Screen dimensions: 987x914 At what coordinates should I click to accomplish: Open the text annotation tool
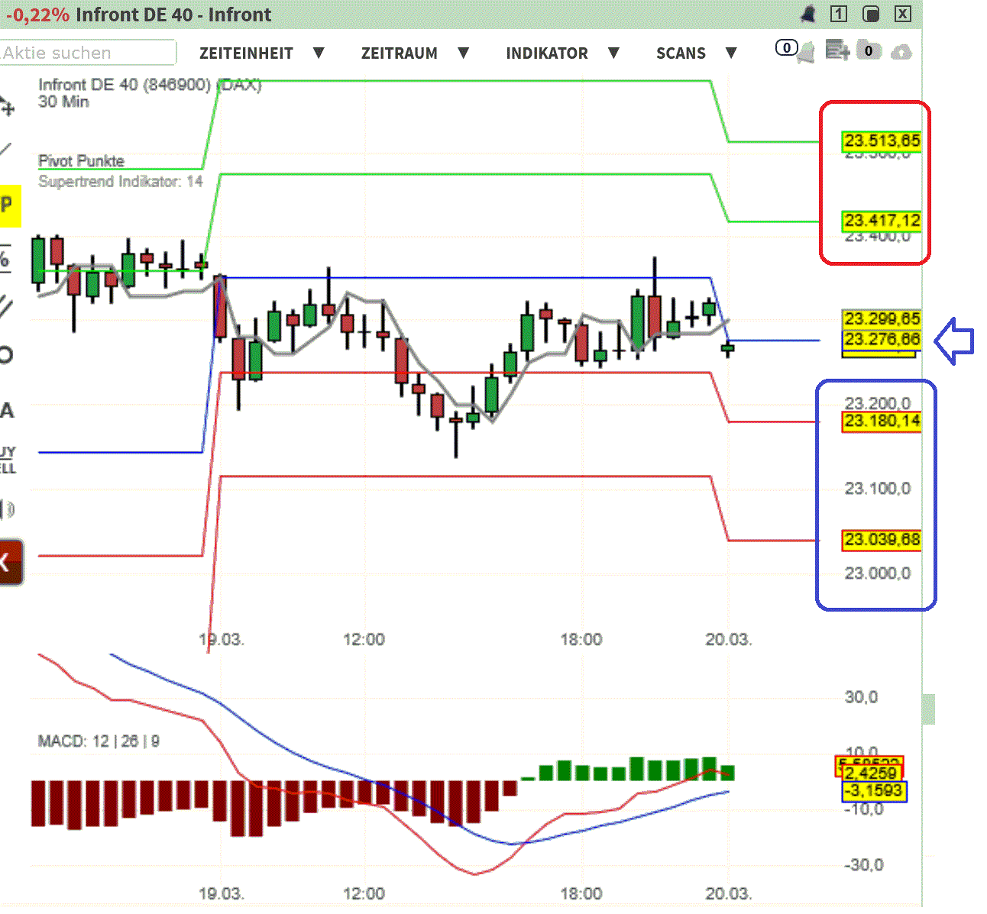click(7, 411)
